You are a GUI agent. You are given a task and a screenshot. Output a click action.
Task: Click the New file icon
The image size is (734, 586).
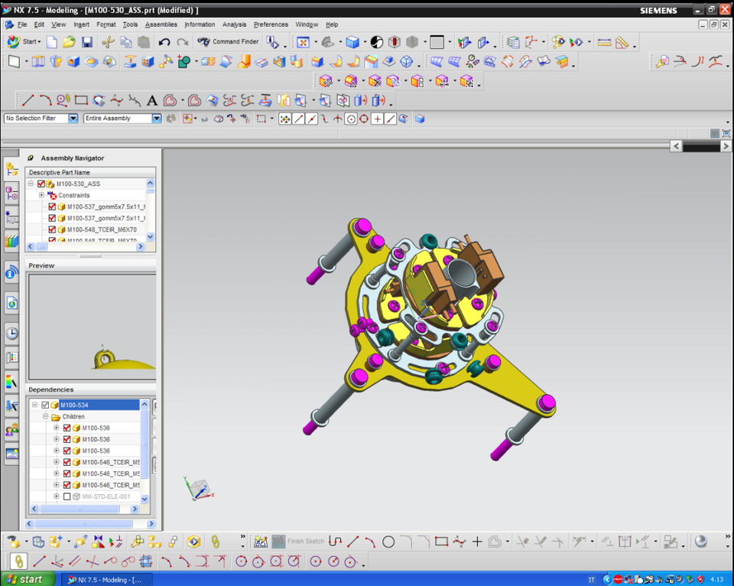pos(52,42)
